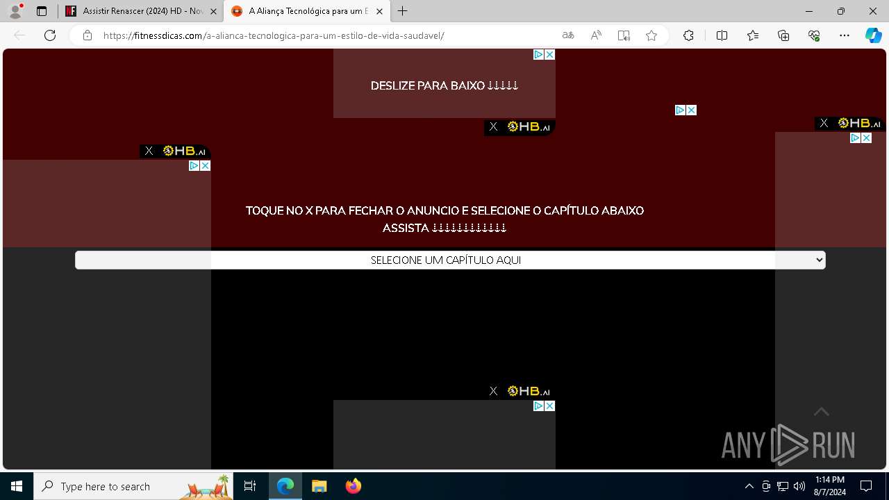Close the bottom banner ad with X
This screenshot has width=889, height=500.
(550, 406)
